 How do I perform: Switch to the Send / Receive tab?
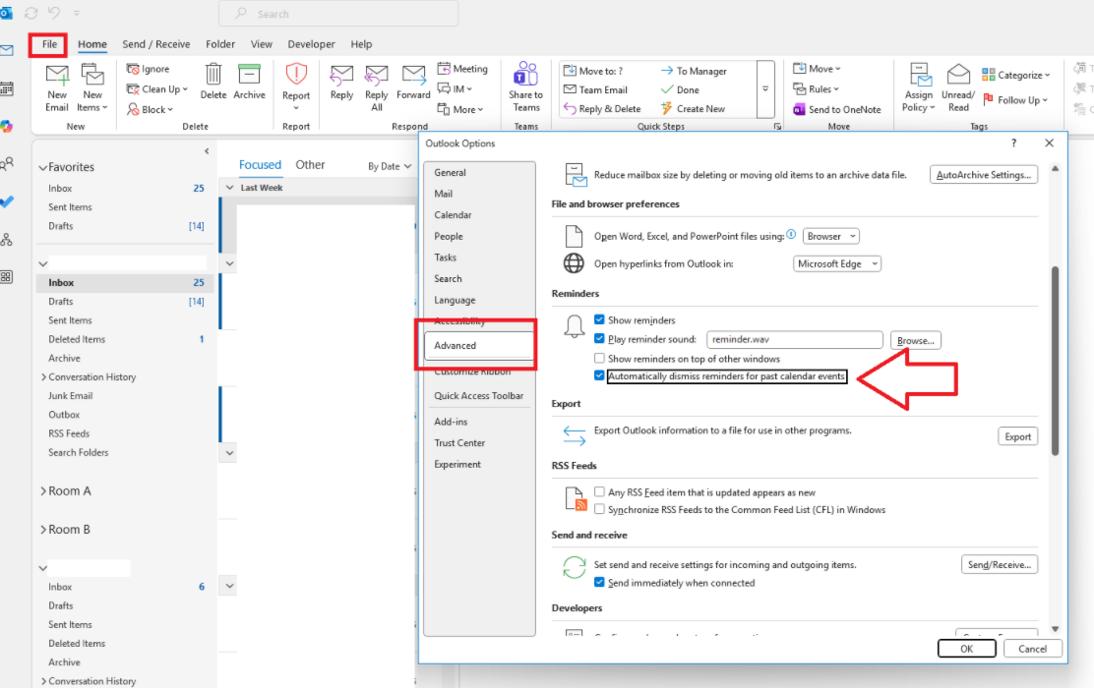(x=156, y=44)
